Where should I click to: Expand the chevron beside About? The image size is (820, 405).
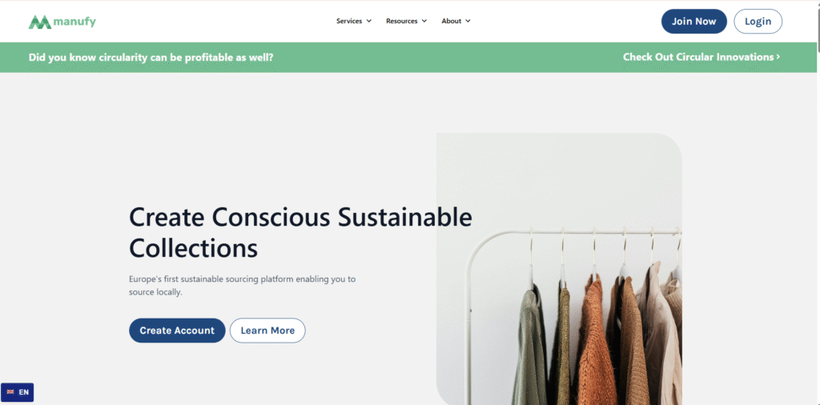(468, 22)
